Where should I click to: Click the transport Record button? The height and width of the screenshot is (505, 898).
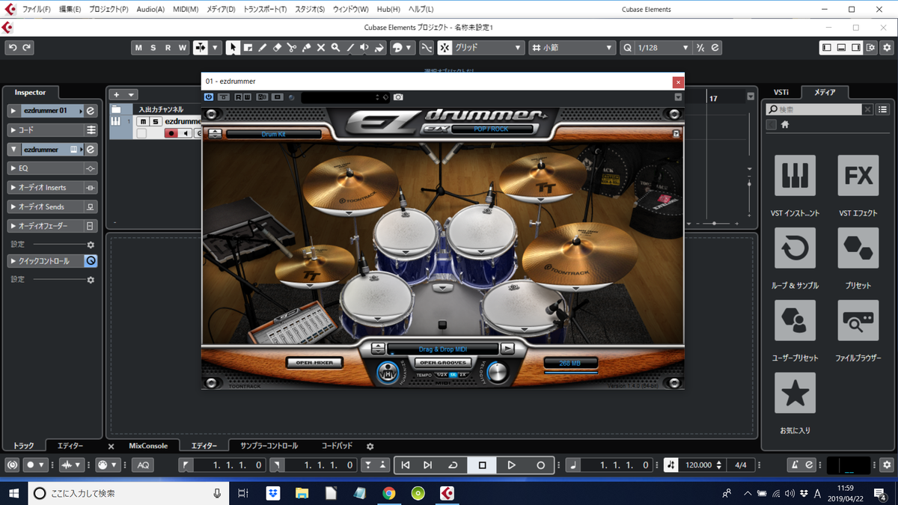pos(541,465)
